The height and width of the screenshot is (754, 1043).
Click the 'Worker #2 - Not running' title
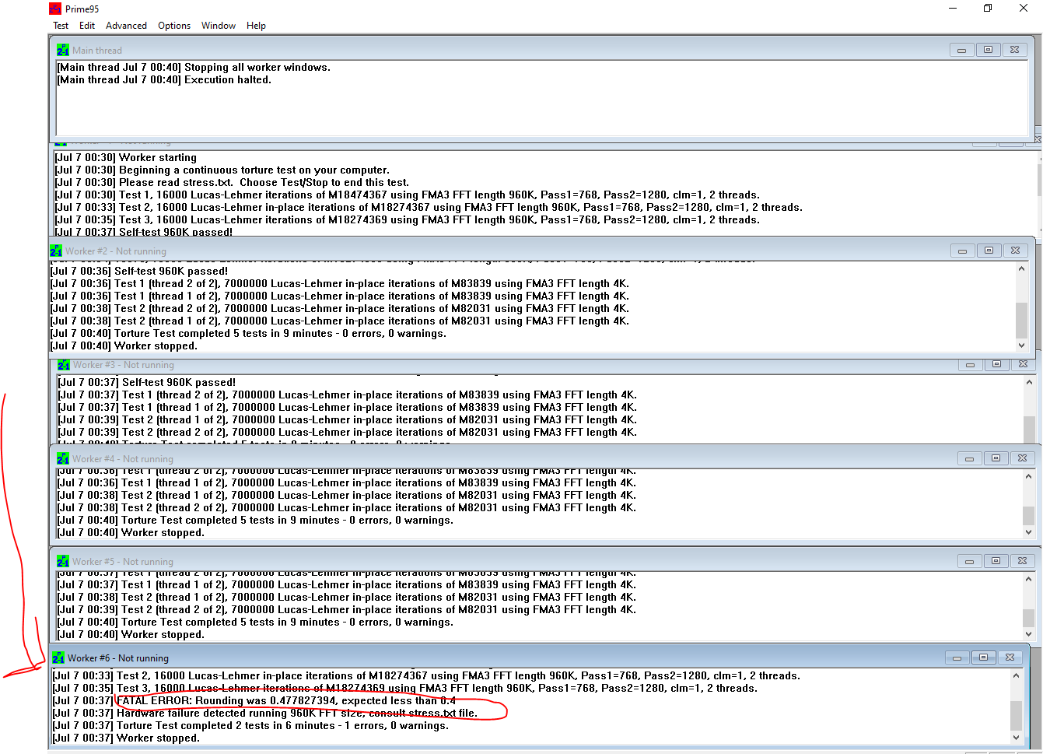pyautogui.click(x=116, y=251)
